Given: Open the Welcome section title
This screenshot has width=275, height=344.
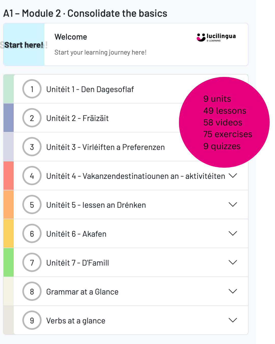Looking at the screenshot, I should coord(71,37).
